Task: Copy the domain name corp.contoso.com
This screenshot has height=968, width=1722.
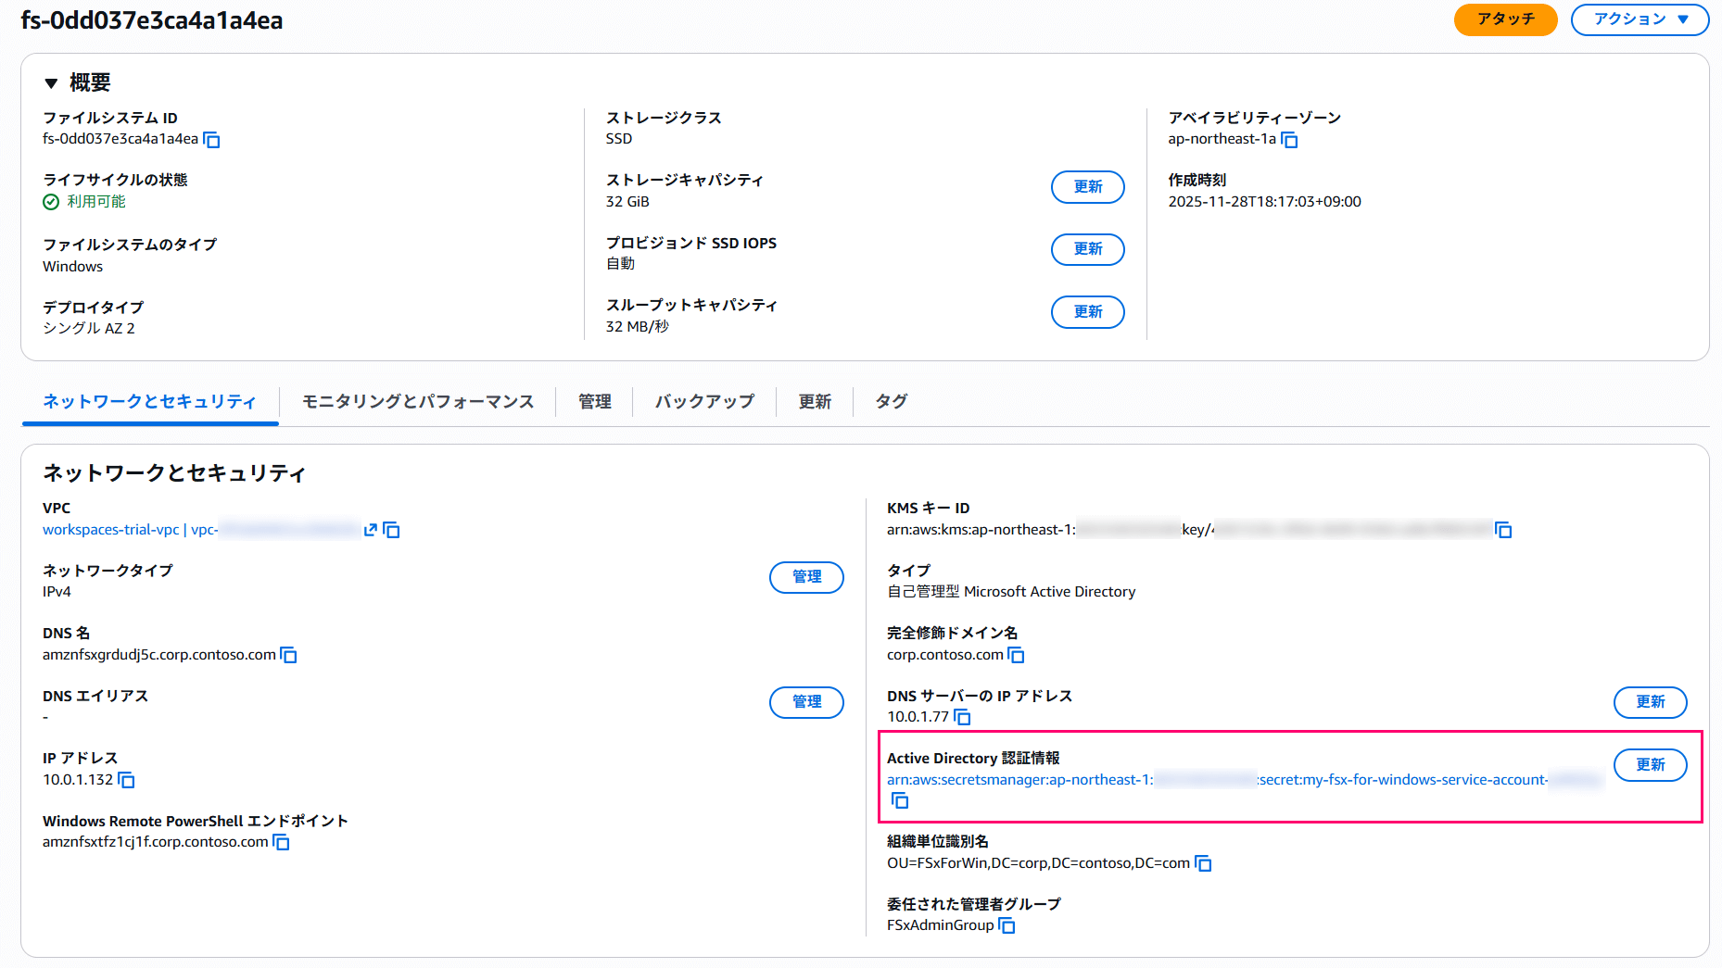Action: point(1016,655)
